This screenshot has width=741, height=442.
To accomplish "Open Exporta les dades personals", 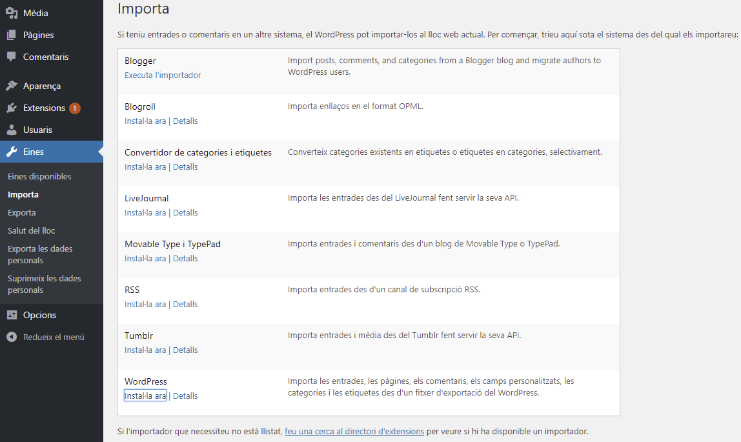I will tap(40, 254).
